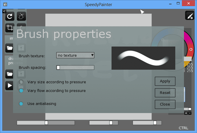Reset the brush properties

tap(165, 93)
